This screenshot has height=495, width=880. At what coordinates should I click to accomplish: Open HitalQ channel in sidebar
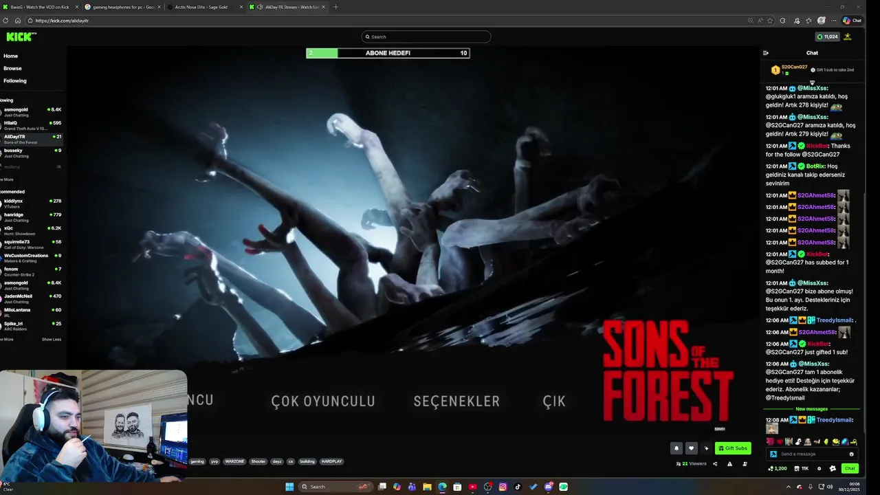pos(32,125)
